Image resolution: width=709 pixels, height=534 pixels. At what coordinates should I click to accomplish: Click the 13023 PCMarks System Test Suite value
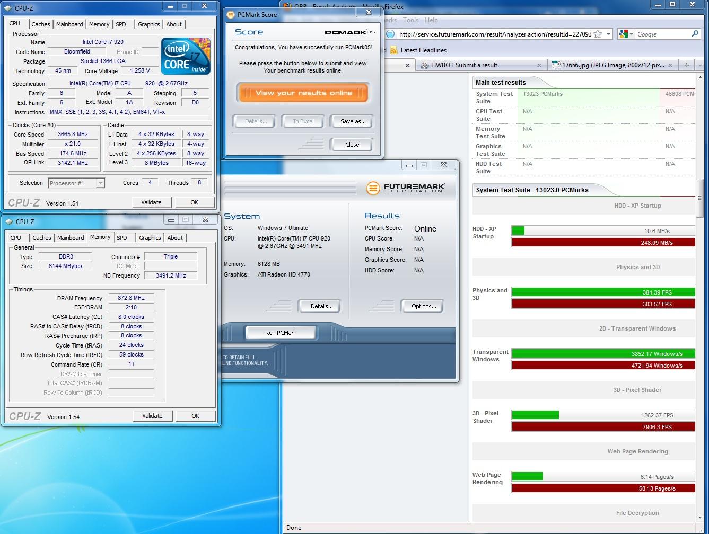(542, 94)
